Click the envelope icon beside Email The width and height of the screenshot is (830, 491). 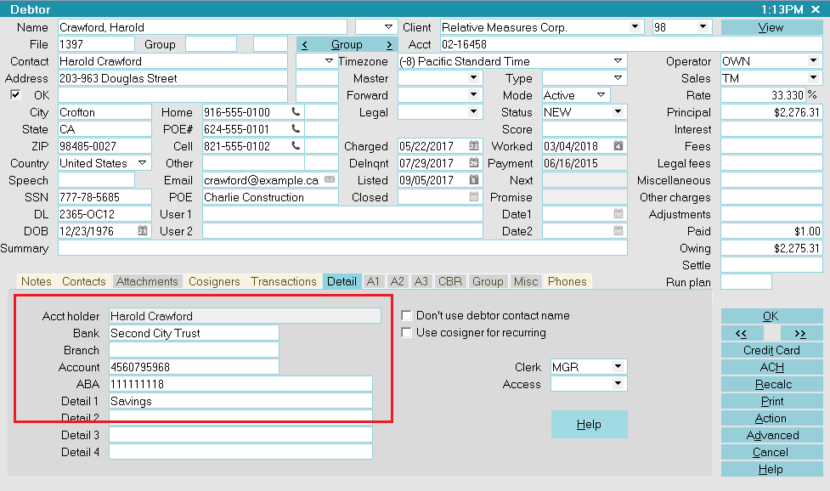click(x=330, y=180)
